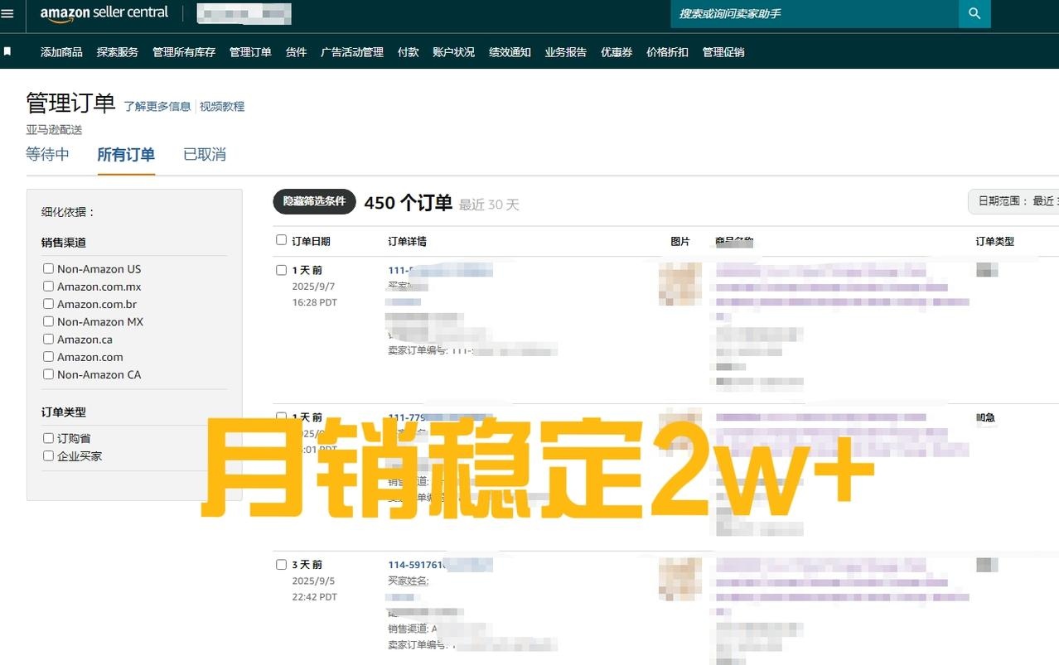Screen dimensions: 1059x665
Task: Open 绩效通知 from the navigation bar
Action: click(x=510, y=52)
